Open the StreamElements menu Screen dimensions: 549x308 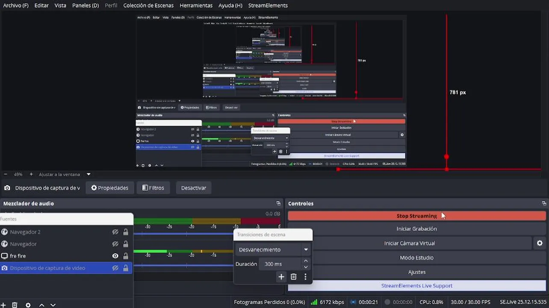[x=268, y=6]
